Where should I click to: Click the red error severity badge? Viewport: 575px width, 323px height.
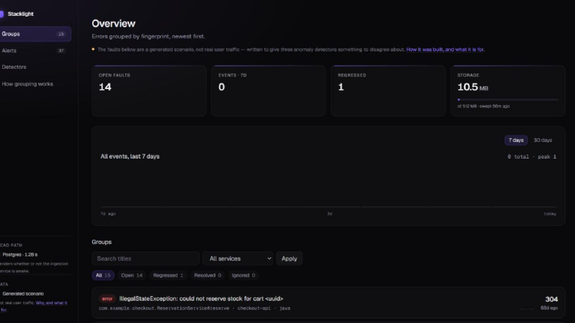click(x=107, y=299)
